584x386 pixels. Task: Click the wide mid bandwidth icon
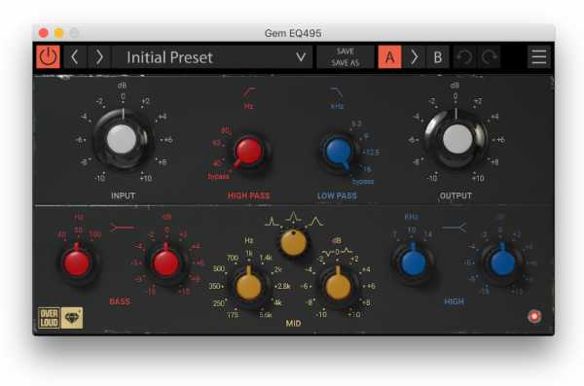coord(315,222)
